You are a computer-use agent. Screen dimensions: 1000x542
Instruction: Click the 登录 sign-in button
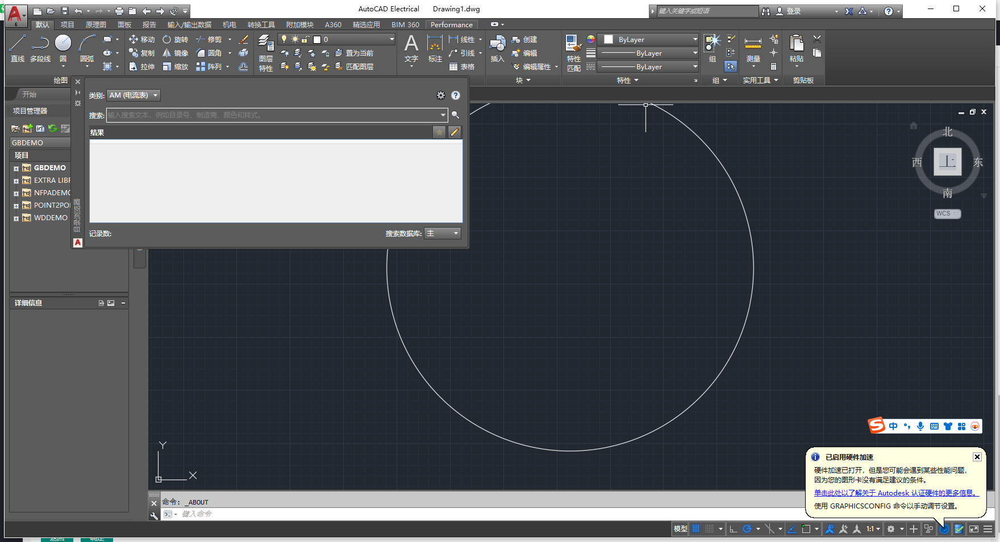click(x=793, y=11)
